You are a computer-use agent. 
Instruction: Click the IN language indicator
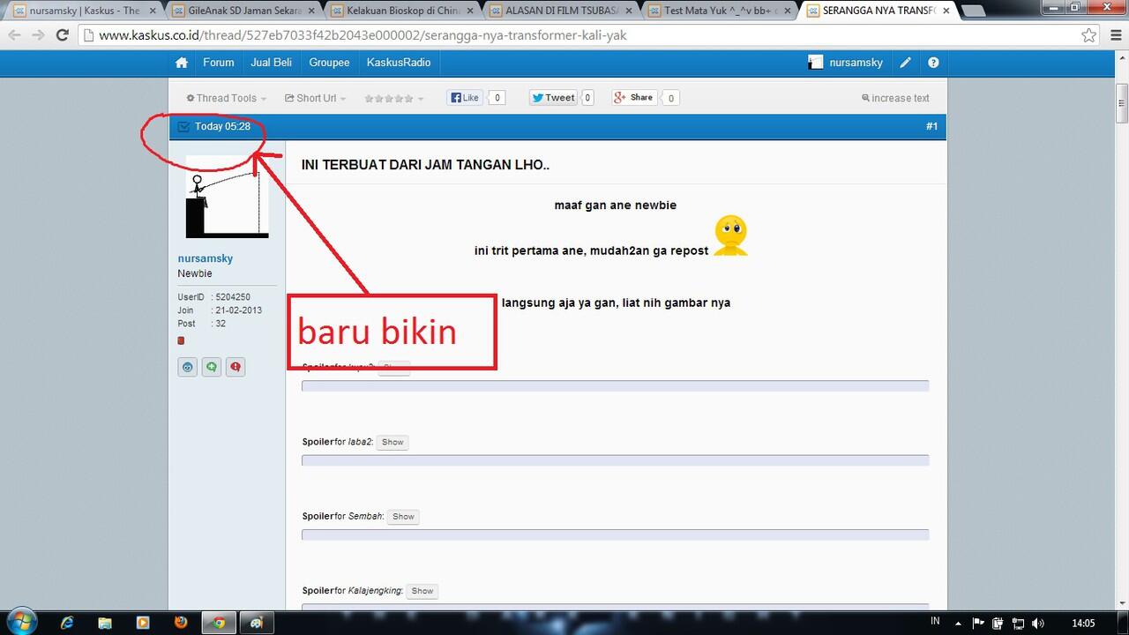coord(935,622)
